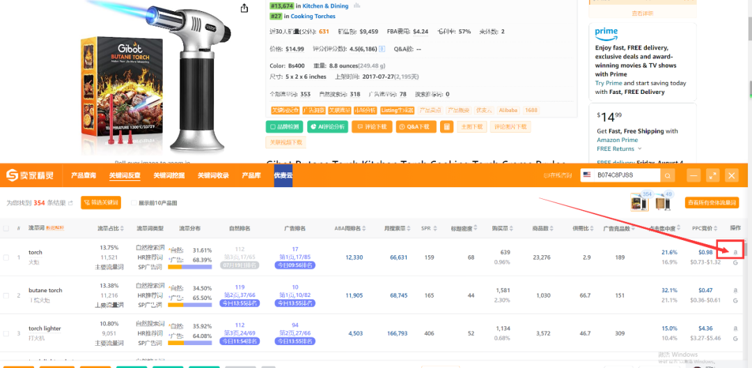Click the search magnifier beside ASIN field

pos(668,175)
